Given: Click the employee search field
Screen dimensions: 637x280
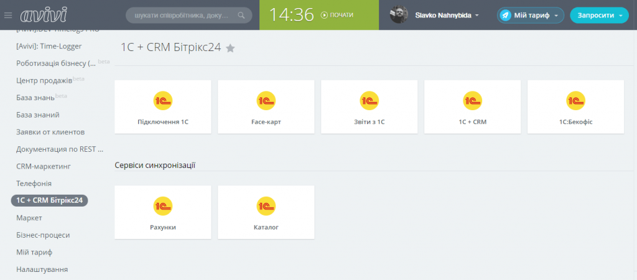Looking at the screenshot, I should point(189,16).
